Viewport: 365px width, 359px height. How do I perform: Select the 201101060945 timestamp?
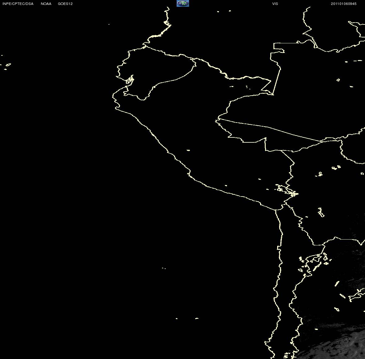(x=344, y=4)
